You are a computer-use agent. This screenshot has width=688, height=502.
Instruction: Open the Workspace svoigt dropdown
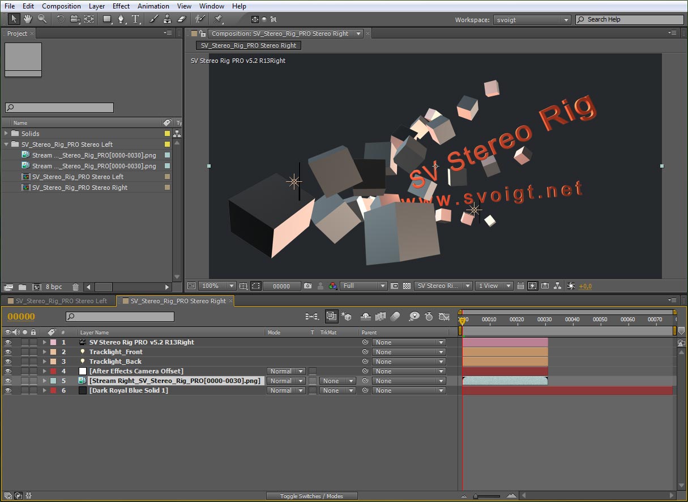532,20
